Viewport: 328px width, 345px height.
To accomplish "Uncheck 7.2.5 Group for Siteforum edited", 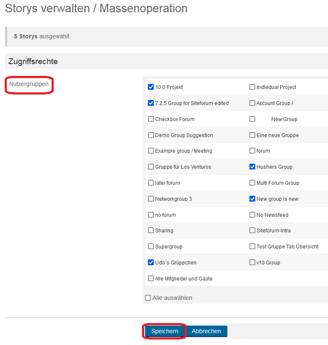I will (x=151, y=103).
